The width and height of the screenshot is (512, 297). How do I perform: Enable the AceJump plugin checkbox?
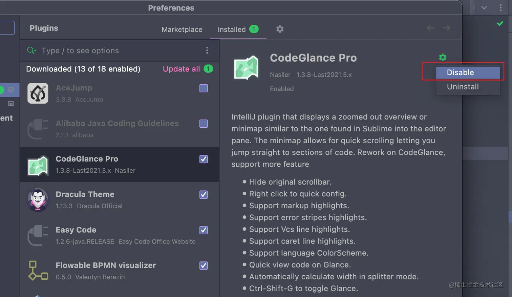[x=204, y=88]
